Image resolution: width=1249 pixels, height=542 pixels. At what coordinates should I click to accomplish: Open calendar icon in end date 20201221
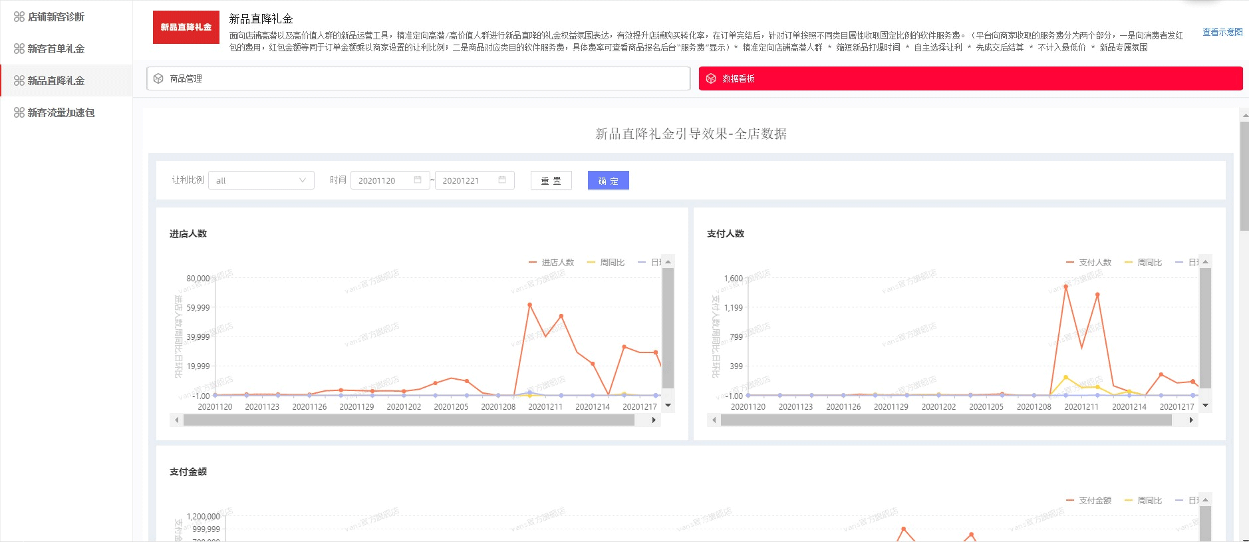coord(502,180)
